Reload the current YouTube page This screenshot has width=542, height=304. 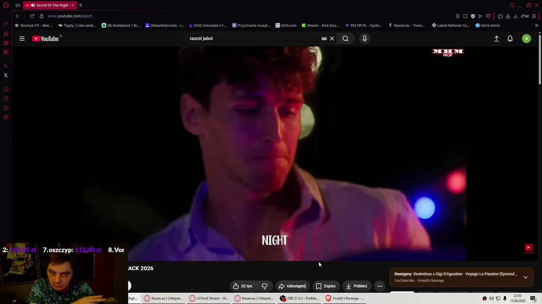click(x=32, y=16)
